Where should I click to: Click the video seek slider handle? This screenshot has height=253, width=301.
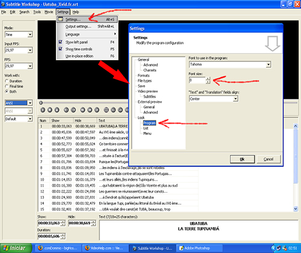pos(41,103)
